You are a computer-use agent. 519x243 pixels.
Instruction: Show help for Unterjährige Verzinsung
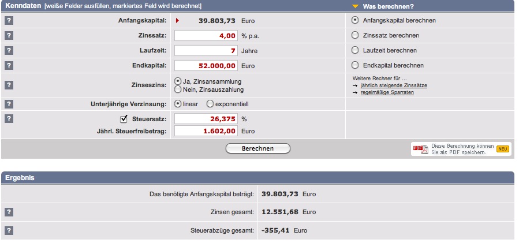click(9, 104)
